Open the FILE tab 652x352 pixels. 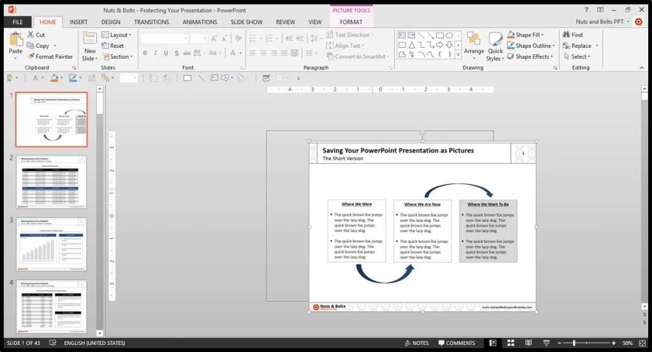[x=17, y=22]
